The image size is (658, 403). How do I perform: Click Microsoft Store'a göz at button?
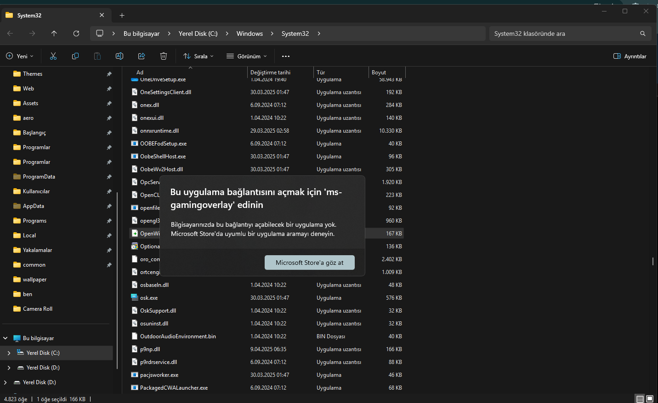[x=310, y=263]
